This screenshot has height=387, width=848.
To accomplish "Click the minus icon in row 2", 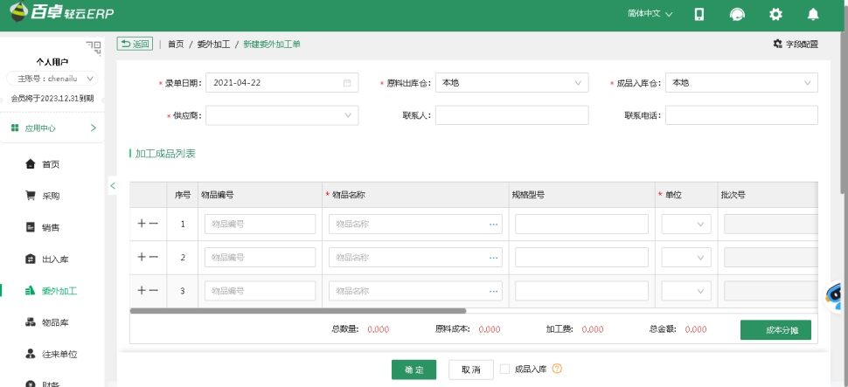I will (x=154, y=257).
